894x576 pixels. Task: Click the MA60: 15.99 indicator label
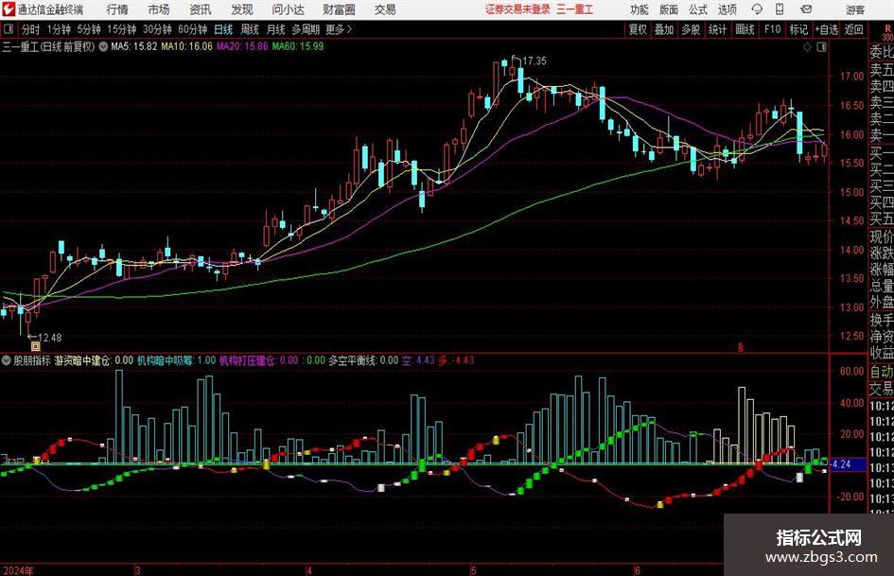pos(298,46)
